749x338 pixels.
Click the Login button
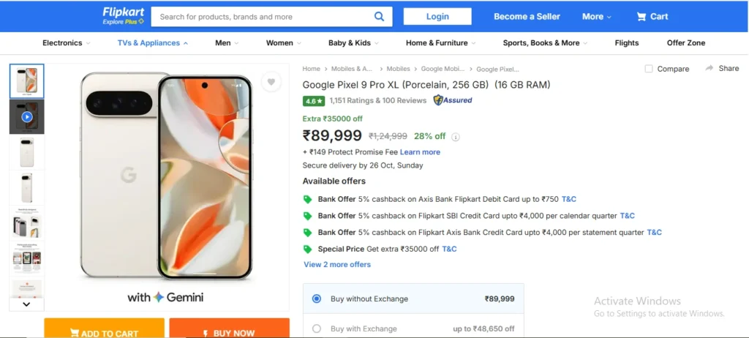[437, 17]
